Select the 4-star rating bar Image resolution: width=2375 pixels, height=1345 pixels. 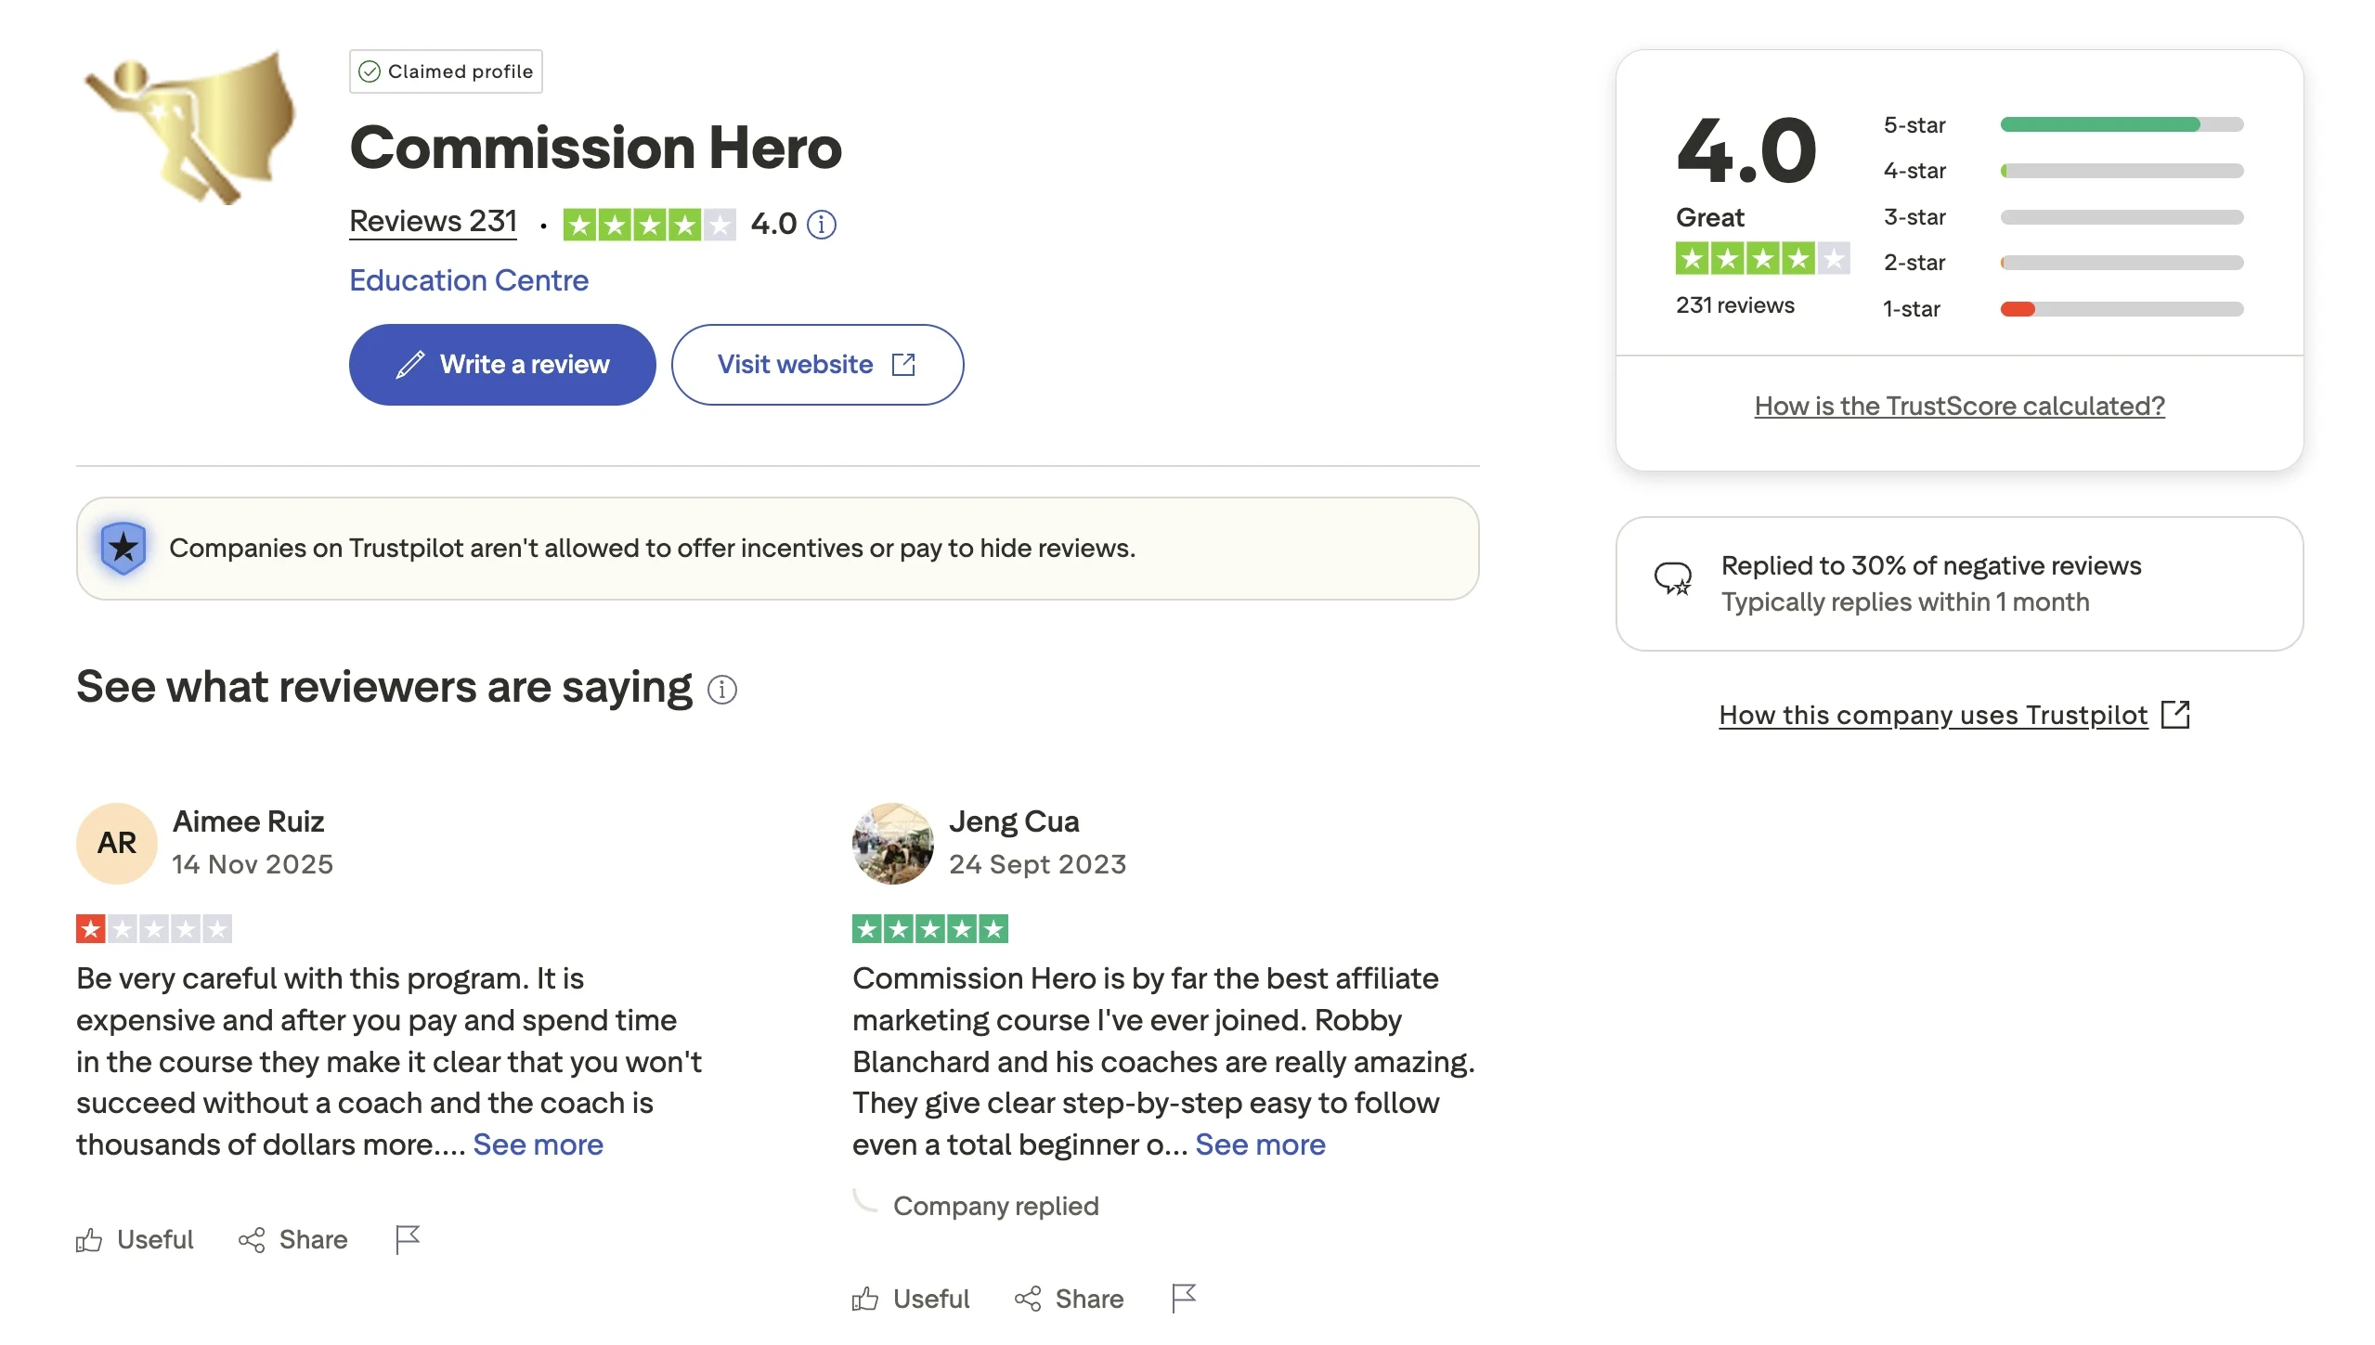[2121, 171]
